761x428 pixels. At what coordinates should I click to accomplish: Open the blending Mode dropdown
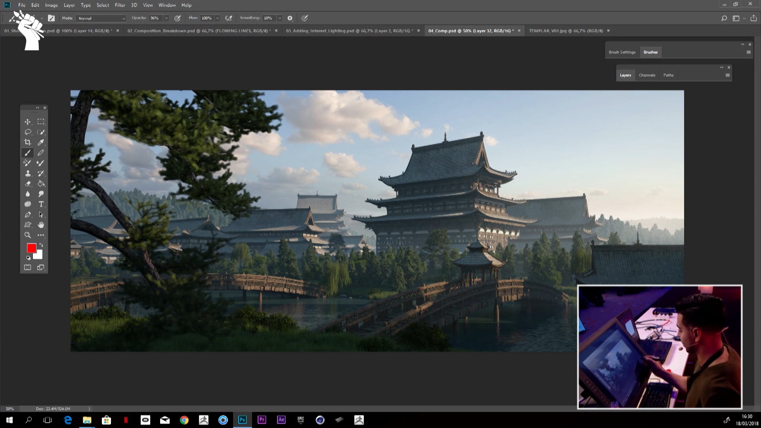click(101, 18)
